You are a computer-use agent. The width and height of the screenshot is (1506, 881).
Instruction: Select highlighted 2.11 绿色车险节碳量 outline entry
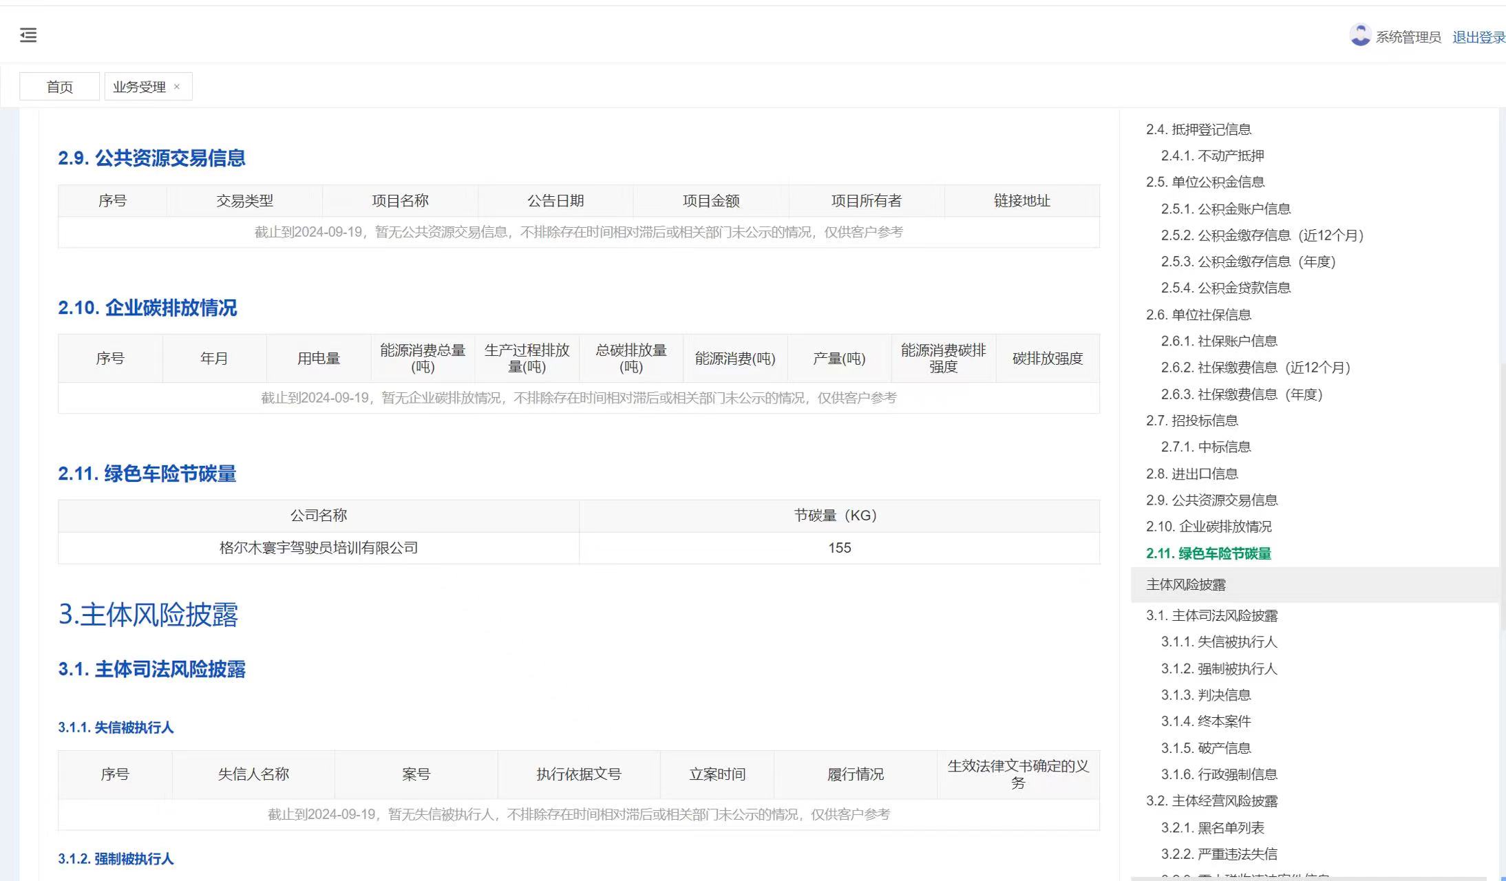tap(1208, 553)
